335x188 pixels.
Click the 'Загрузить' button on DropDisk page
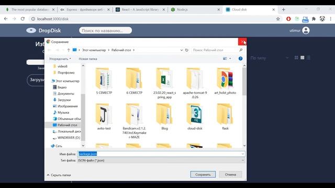tap(36, 80)
